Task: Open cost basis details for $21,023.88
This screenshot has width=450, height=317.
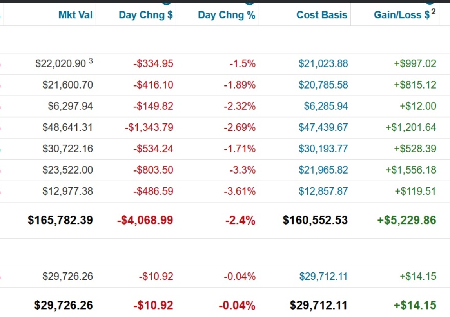Action: click(323, 63)
